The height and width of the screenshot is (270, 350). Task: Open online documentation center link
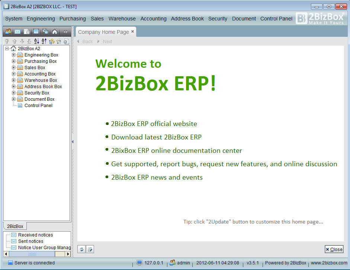point(177,151)
